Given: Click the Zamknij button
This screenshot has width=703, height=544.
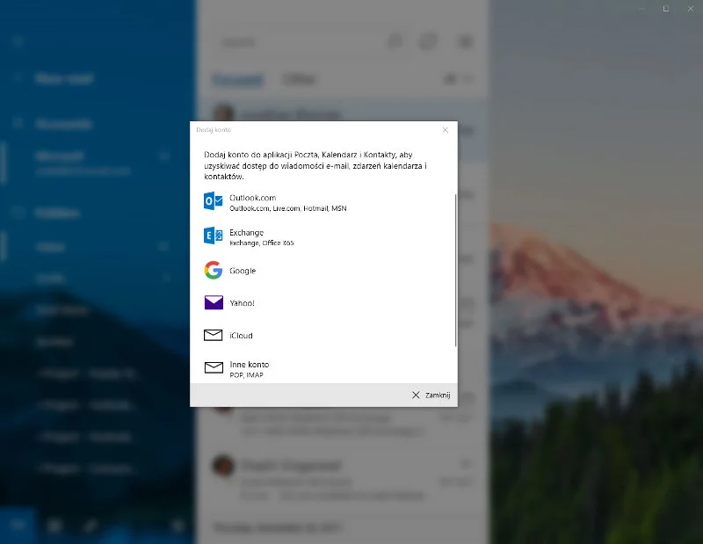Looking at the screenshot, I should 431,395.
